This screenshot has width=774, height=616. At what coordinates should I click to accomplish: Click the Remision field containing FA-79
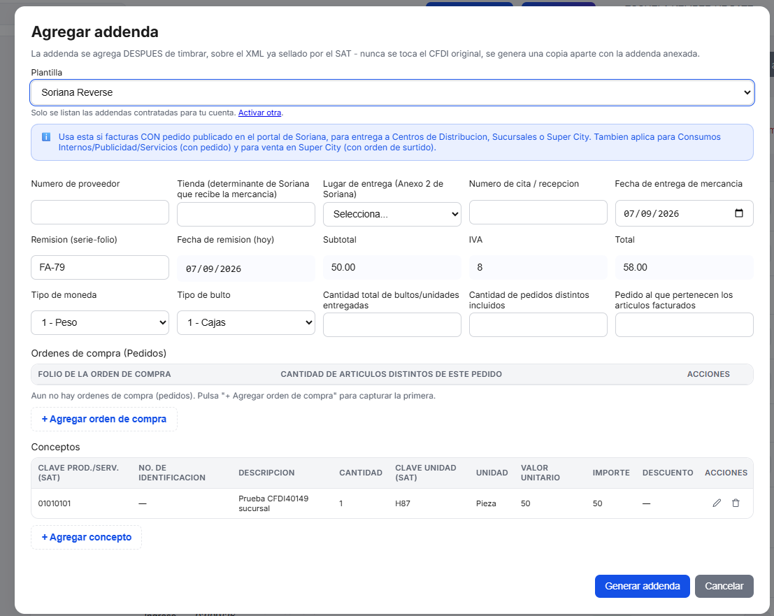click(100, 268)
